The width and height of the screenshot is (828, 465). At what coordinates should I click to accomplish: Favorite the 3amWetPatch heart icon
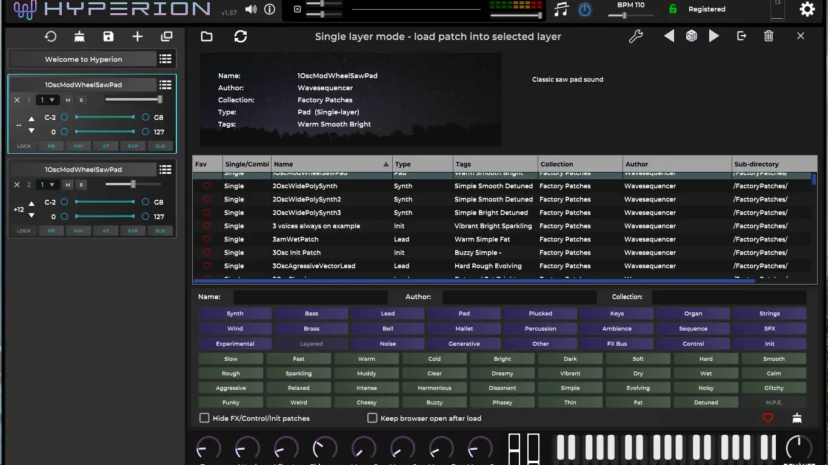point(206,239)
